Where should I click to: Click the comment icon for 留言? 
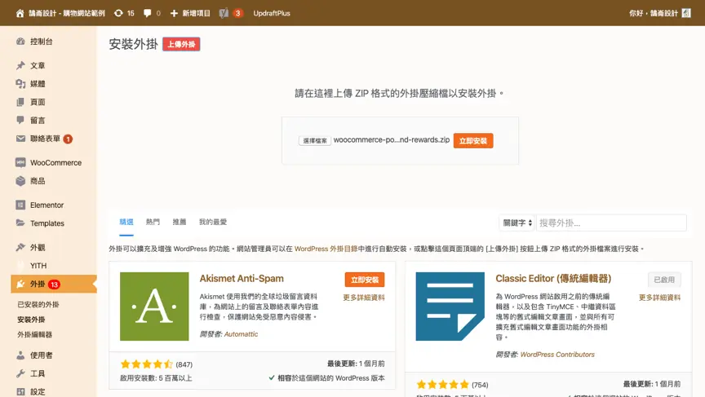coord(20,120)
